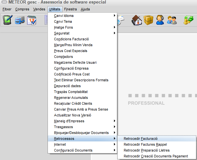Click the window icon left of METEOR title
Viewport: 197px width, 160px height.
pyautogui.click(x=4, y=2)
